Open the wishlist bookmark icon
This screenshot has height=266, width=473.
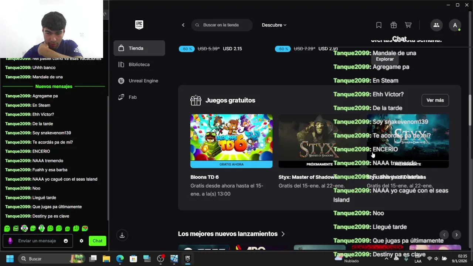click(x=379, y=25)
